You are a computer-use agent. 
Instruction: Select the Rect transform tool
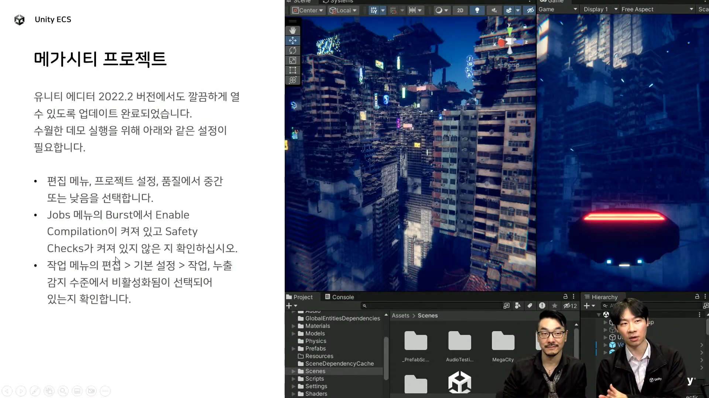tap(292, 70)
